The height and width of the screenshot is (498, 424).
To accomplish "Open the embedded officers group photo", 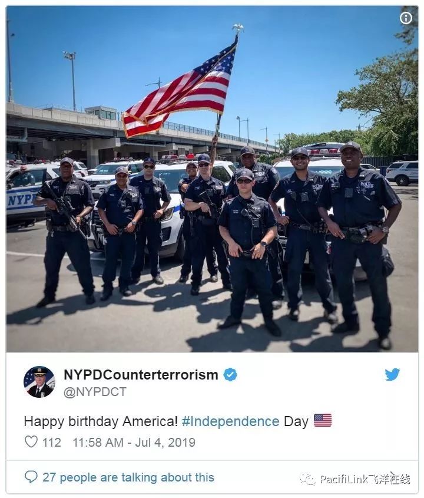I will pyautogui.click(x=212, y=179).
